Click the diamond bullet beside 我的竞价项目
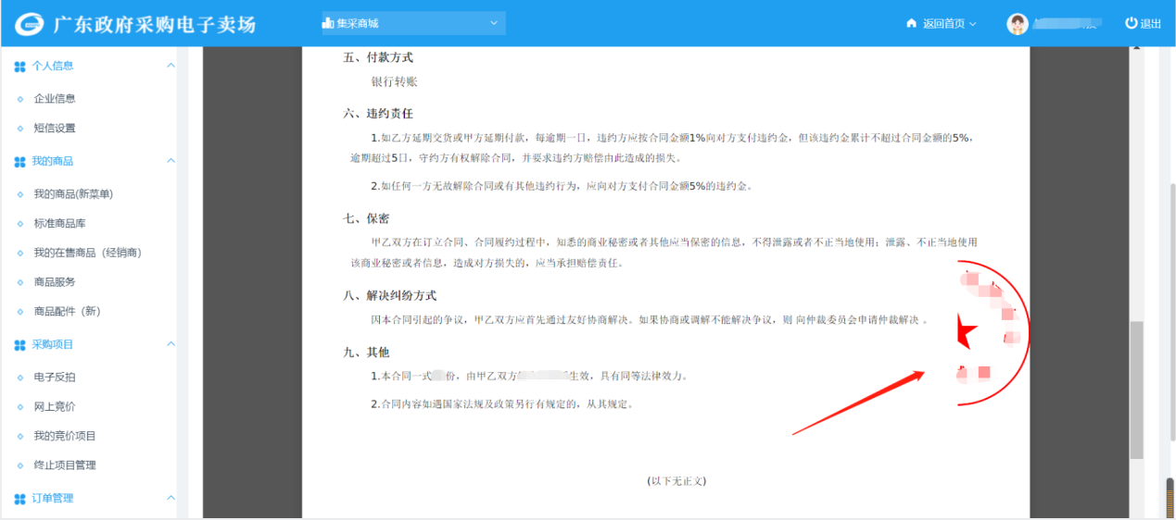This screenshot has height=520, width=1176. [21, 436]
